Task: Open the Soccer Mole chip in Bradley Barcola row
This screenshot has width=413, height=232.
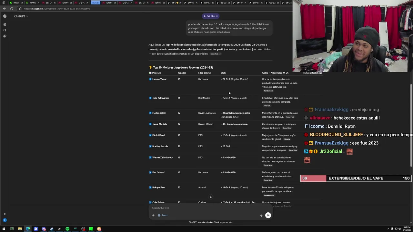Action: pos(293,150)
